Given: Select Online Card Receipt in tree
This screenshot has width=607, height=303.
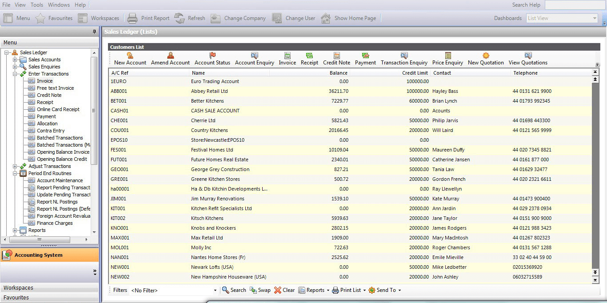Looking at the screenshot, I should click(x=58, y=109).
